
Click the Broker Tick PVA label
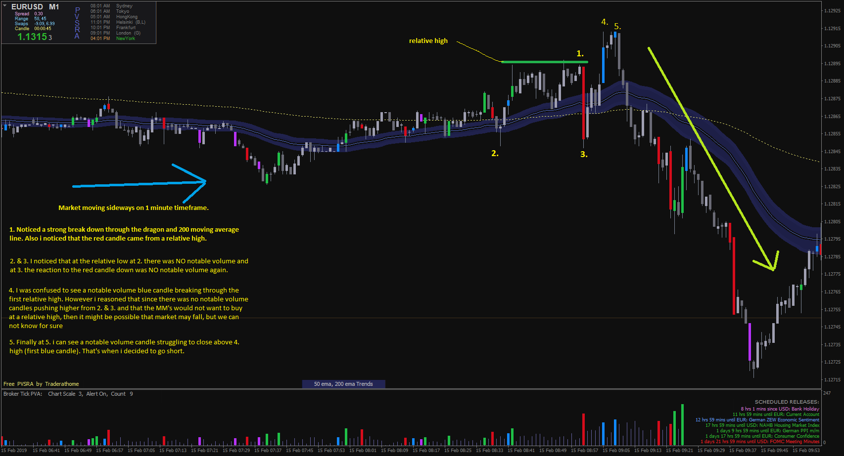coord(23,394)
